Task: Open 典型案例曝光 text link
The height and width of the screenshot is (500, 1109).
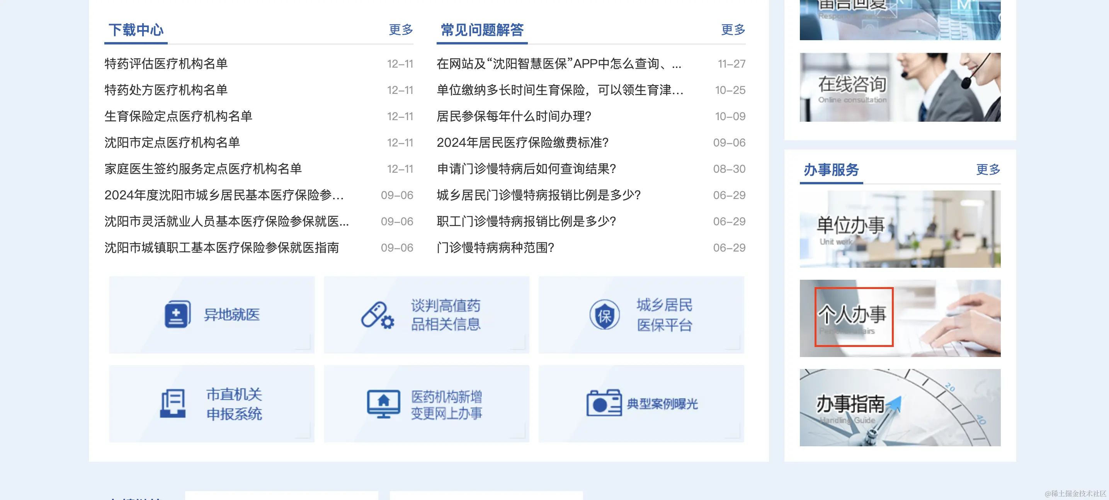Action: pos(662,404)
